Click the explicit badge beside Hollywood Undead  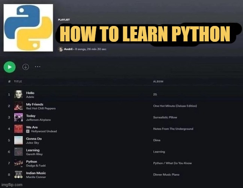click(28, 131)
